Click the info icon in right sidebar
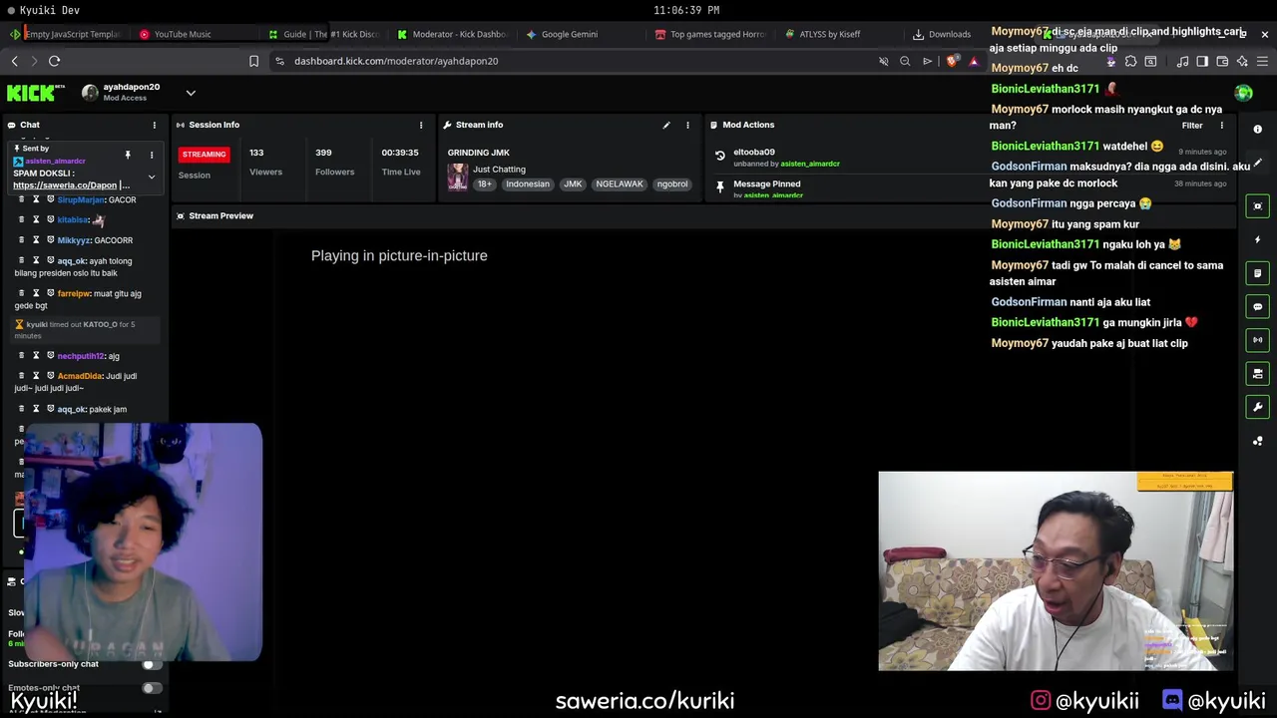The width and height of the screenshot is (1277, 718). pyautogui.click(x=1257, y=130)
